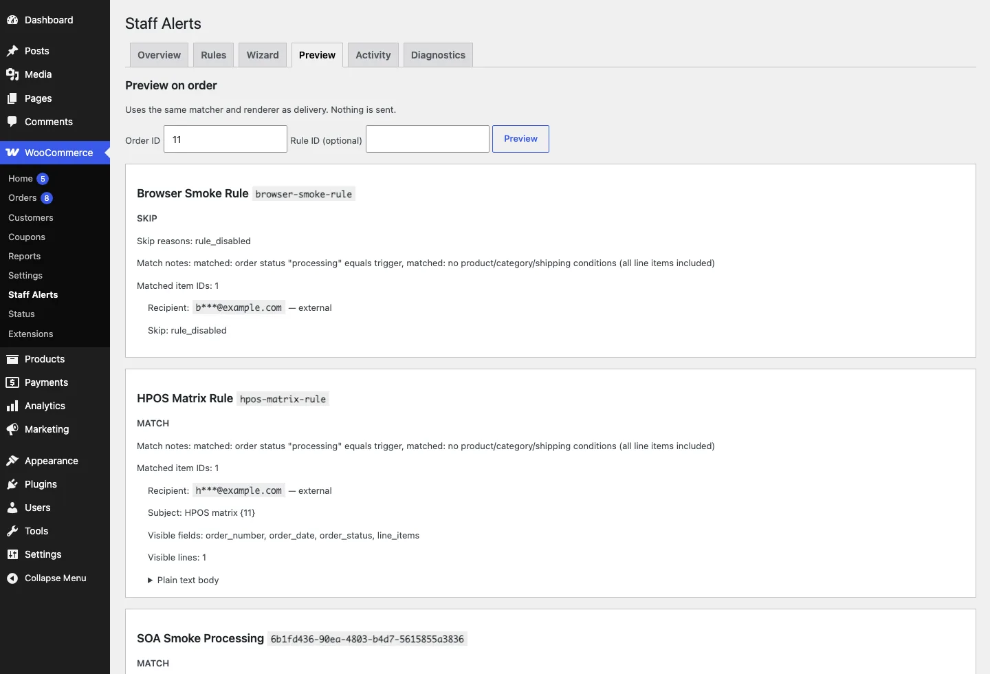Open the Rules tab
The height and width of the screenshot is (674, 990).
[x=214, y=55]
